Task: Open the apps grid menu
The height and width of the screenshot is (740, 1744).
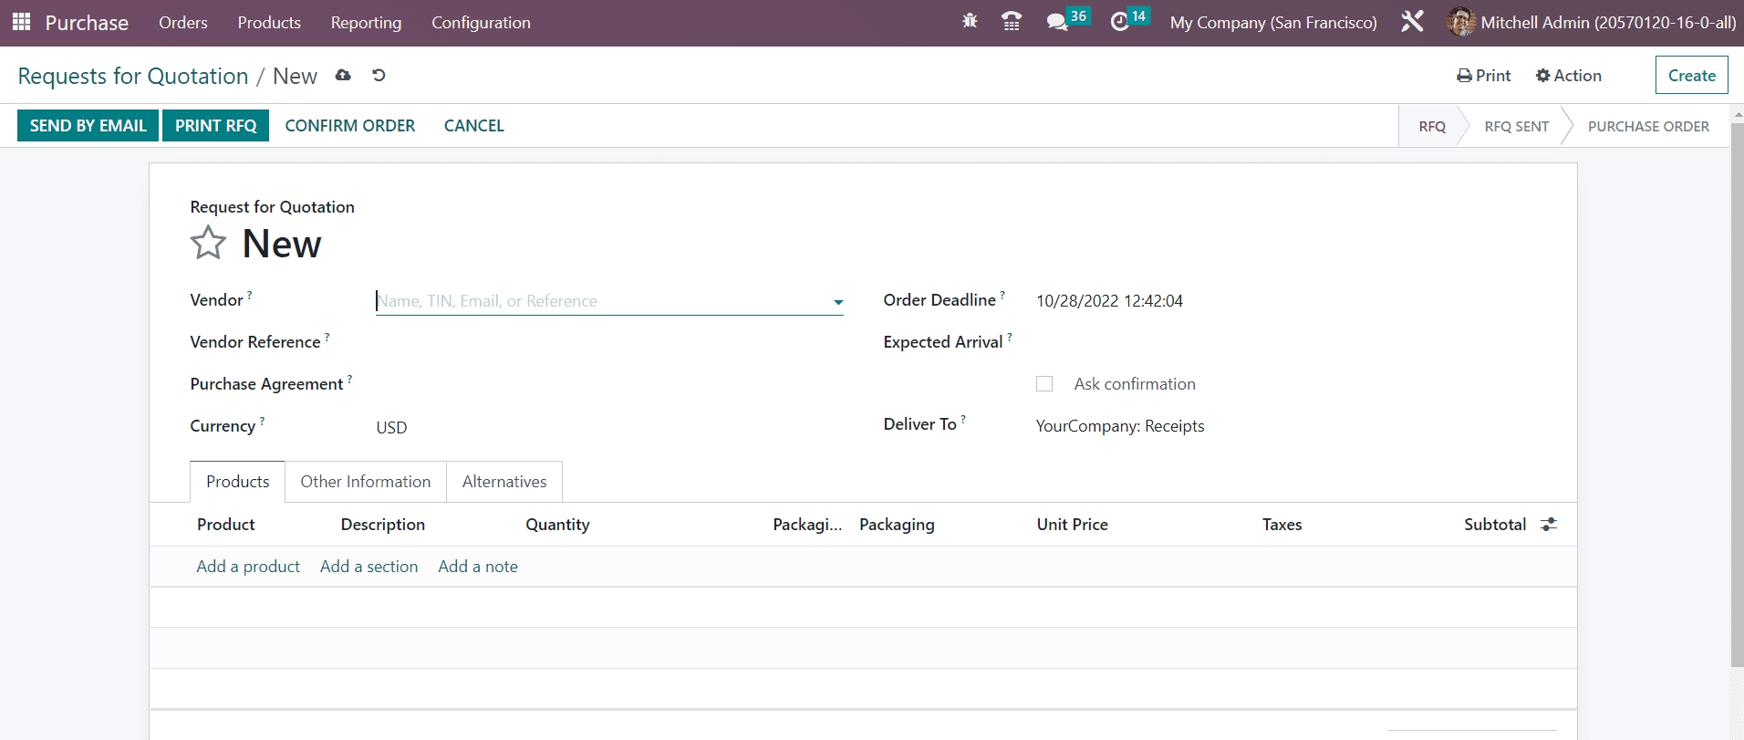Action: point(21,22)
